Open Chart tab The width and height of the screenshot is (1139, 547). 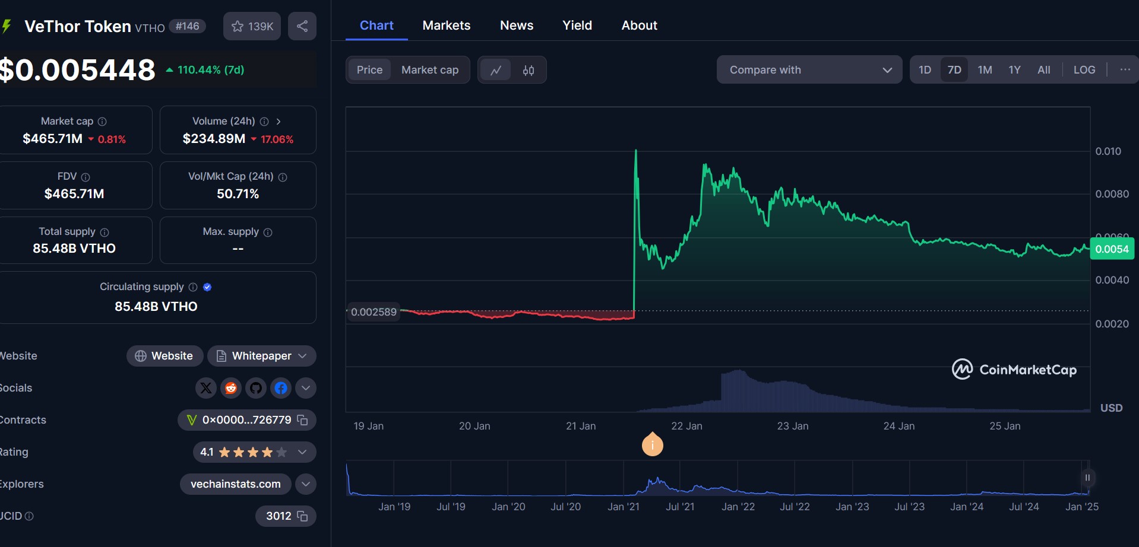(x=376, y=26)
